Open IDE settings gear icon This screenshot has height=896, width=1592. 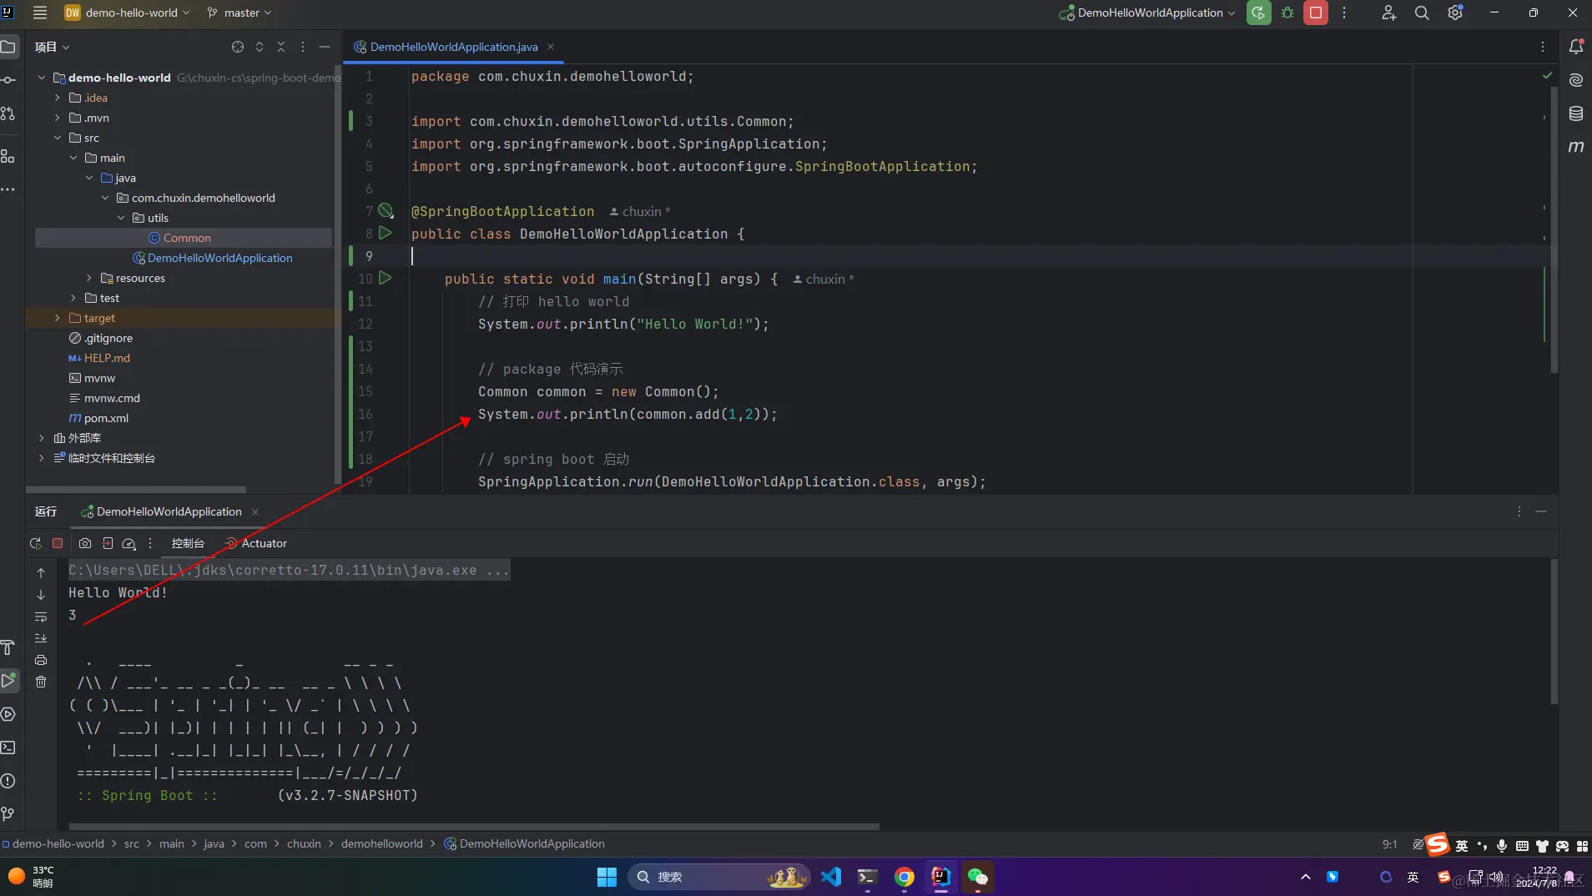[1455, 13]
